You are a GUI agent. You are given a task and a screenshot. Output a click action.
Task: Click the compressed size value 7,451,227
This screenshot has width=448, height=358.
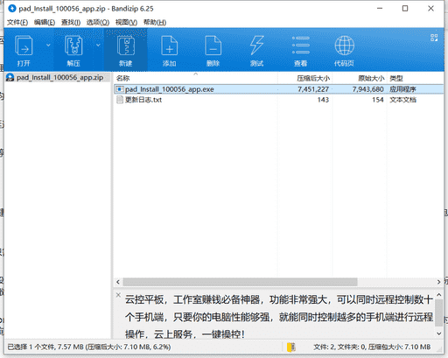[313, 89]
